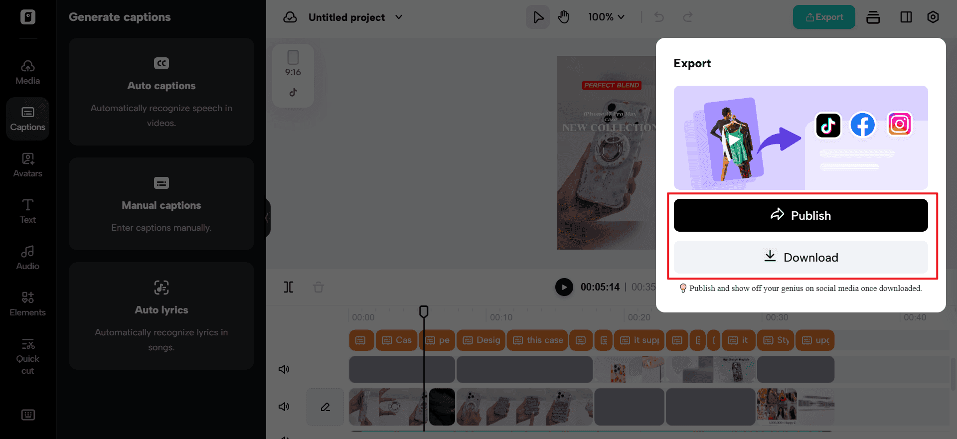957x439 pixels.
Task: Open keyboard shortcuts icon
Action: tap(28, 415)
